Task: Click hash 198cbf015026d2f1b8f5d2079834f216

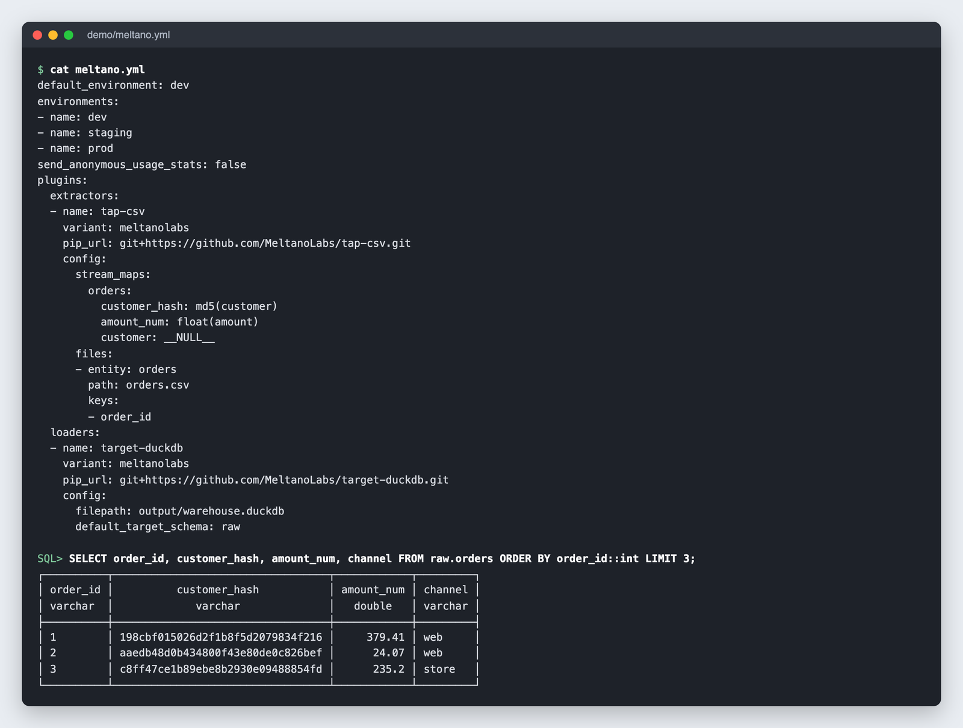Action: coord(221,638)
